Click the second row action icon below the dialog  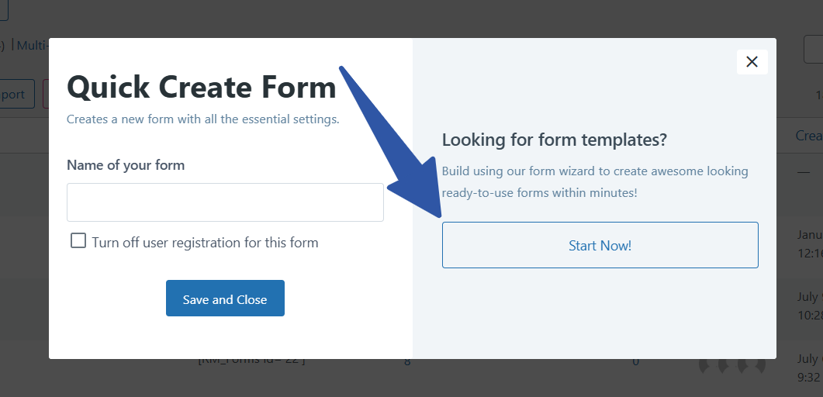click(x=722, y=364)
